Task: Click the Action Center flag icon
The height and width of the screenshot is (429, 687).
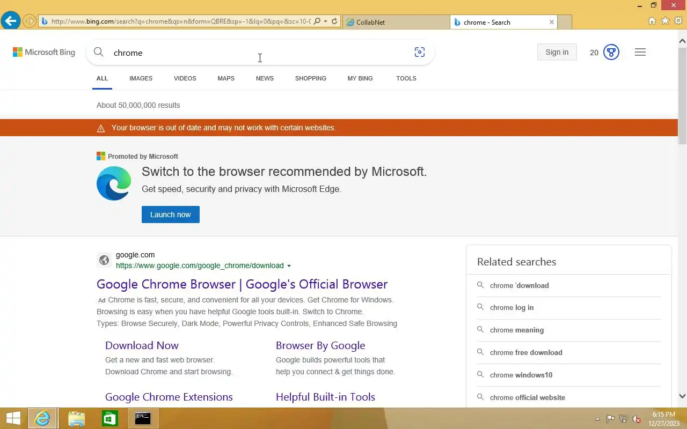Action: [611, 419]
